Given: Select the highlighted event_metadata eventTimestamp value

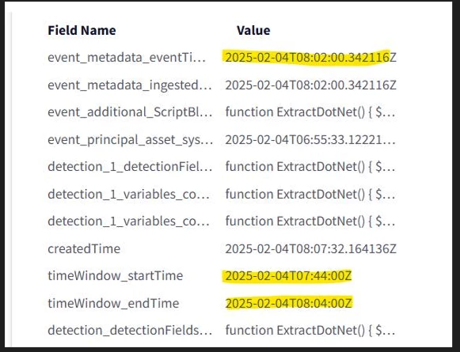Looking at the screenshot, I should point(310,58).
